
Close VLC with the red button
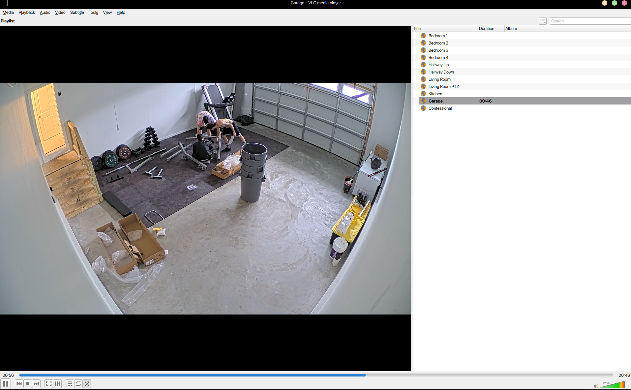[624, 3]
